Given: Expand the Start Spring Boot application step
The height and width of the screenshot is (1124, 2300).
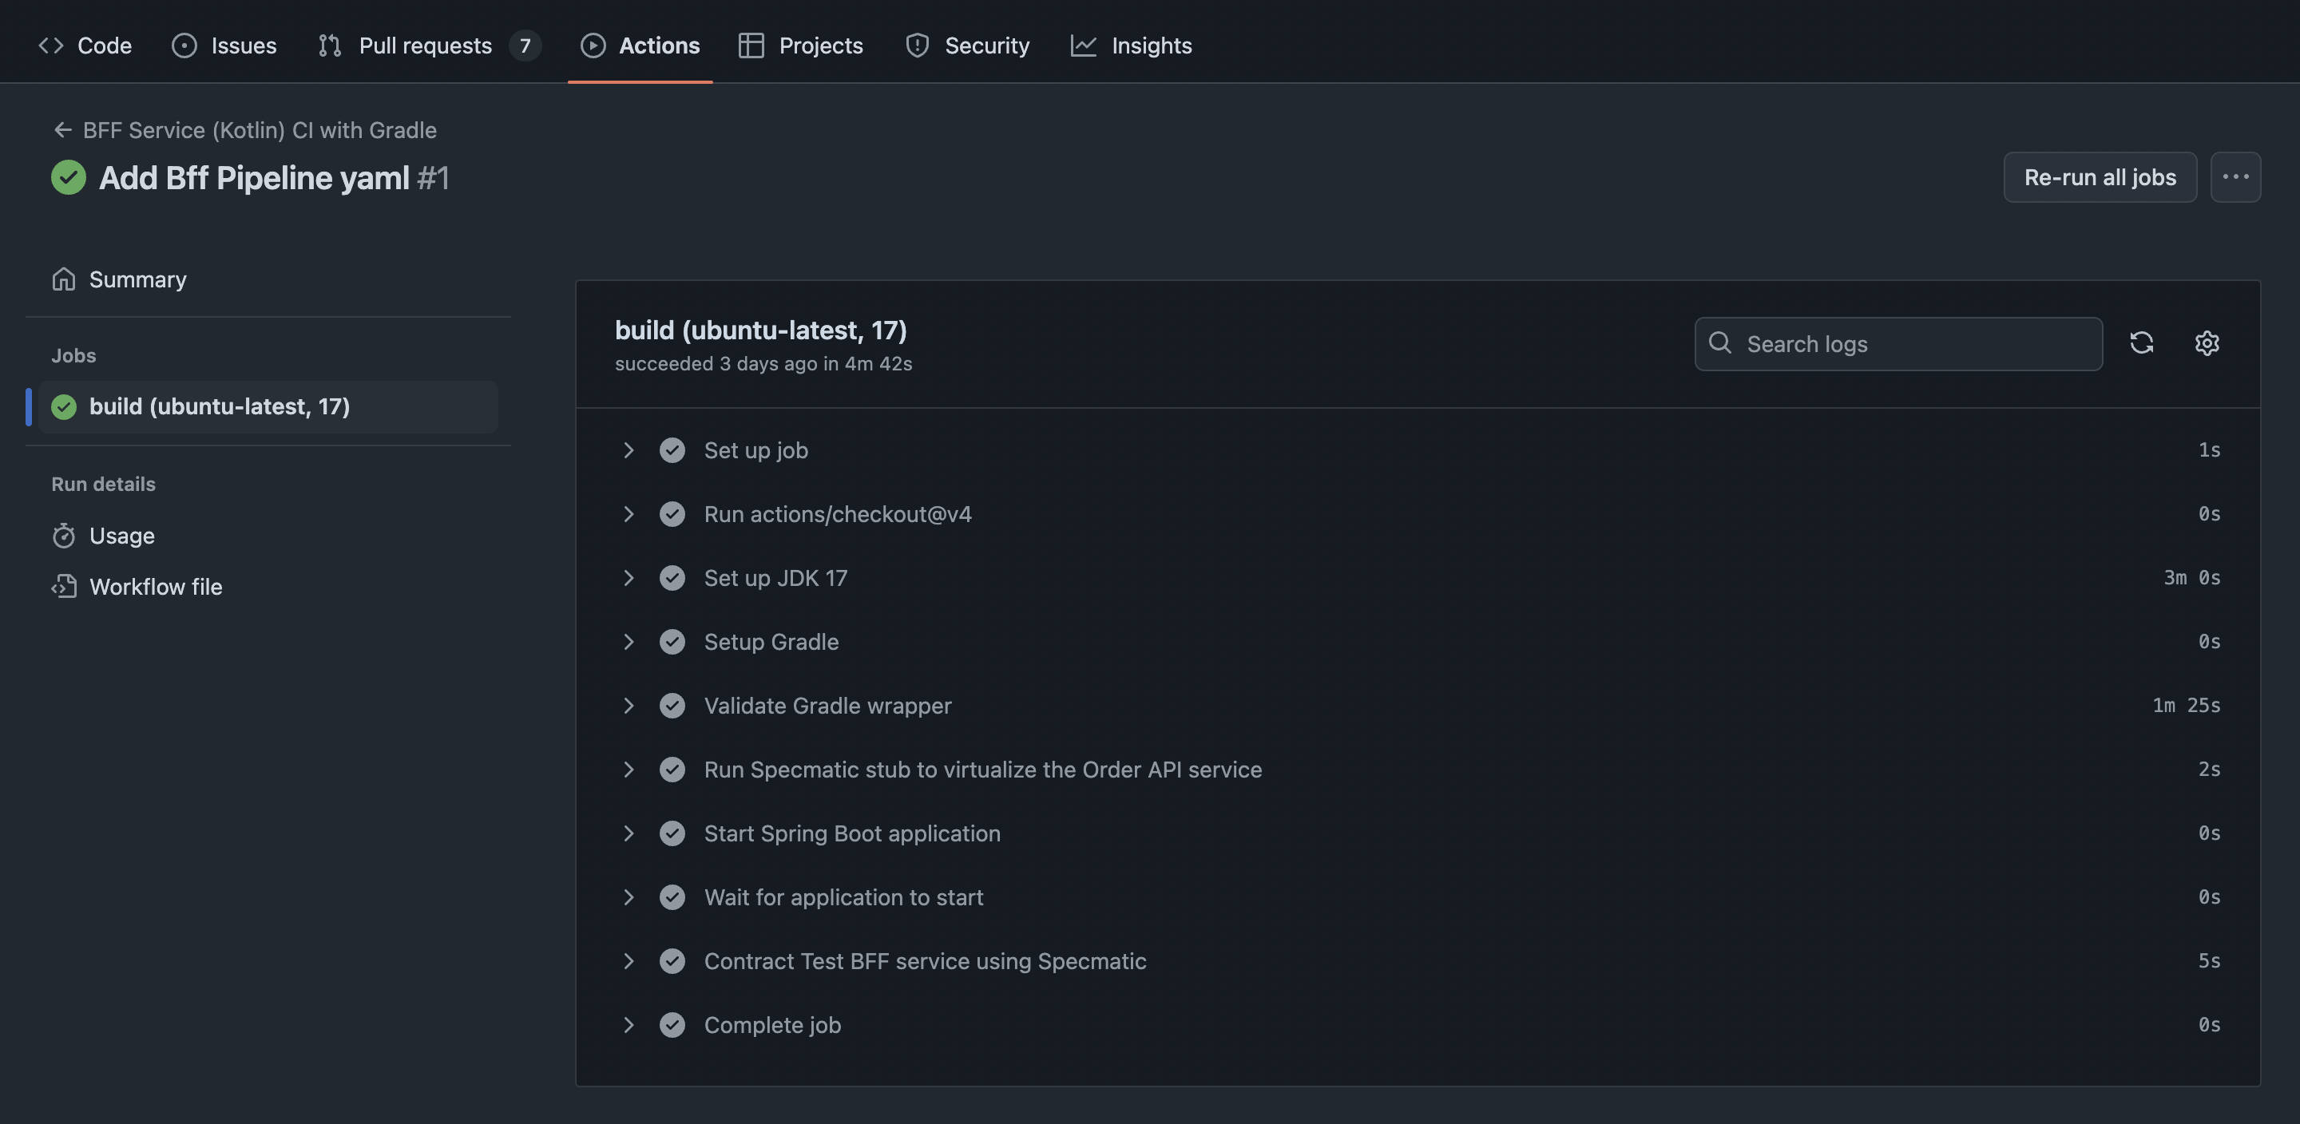Looking at the screenshot, I should (629, 833).
